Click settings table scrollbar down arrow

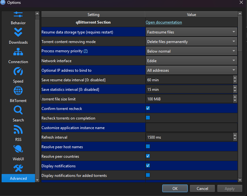point(240,180)
